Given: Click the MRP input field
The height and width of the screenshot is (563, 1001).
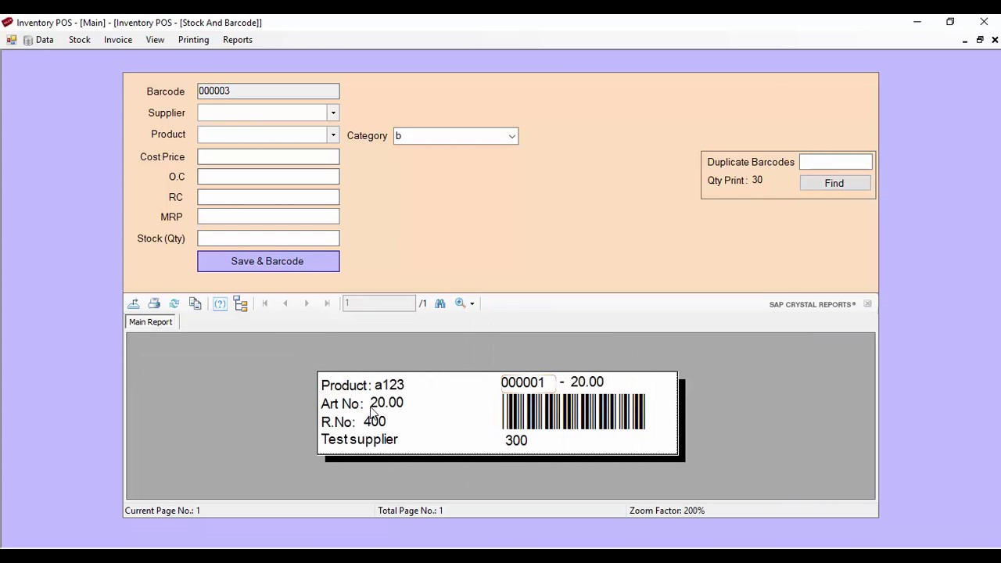Looking at the screenshot, I should coord(268,217).
